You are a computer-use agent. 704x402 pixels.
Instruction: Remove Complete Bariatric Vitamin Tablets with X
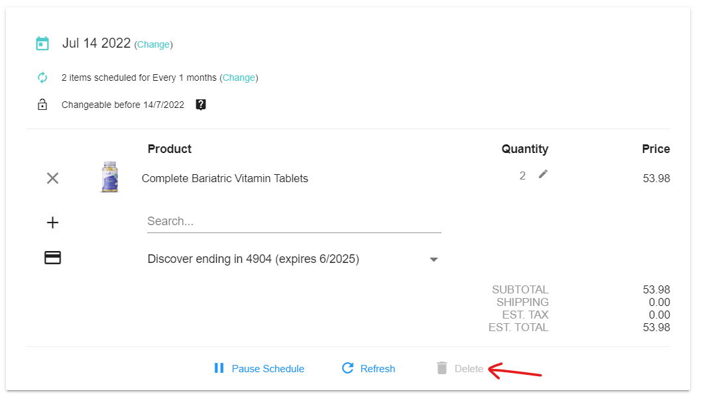(52, 178)
